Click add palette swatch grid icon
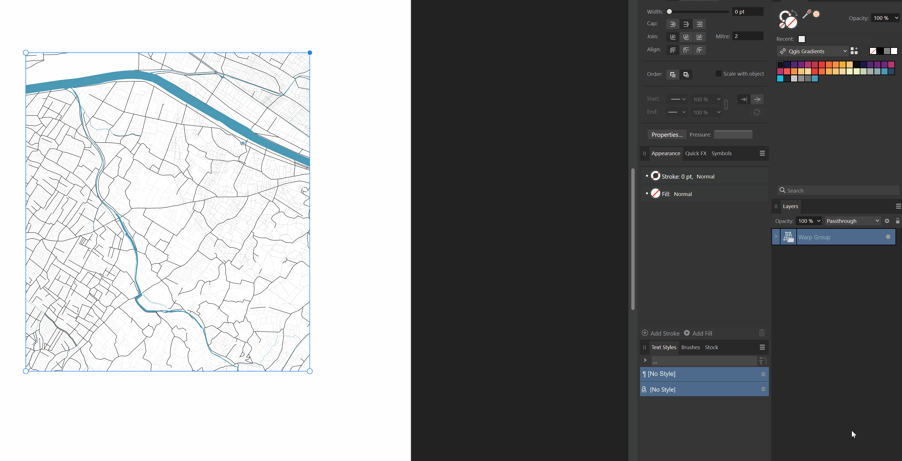Image resolution: width=902 pixels, height=461 pixels. [x=854, y=51]
